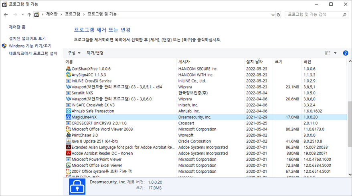The height and width of the screenshot is (196, 352).
Task: Go up one level with up arrow
Action: (x=29, y=15)
